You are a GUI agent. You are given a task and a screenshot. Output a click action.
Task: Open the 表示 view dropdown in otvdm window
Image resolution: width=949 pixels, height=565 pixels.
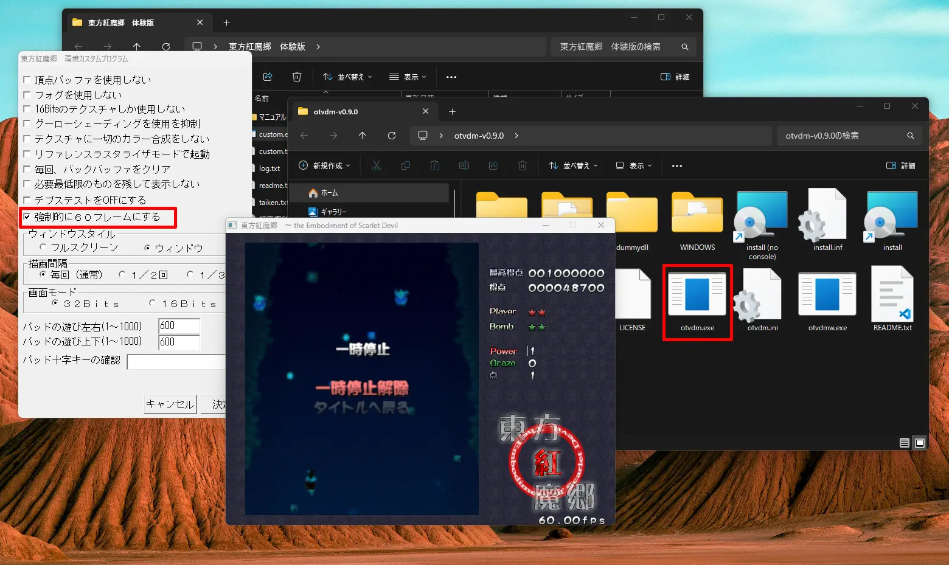click(634, 165)
